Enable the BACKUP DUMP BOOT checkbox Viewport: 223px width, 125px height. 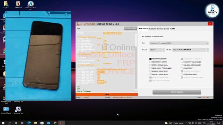coord(150,71)
